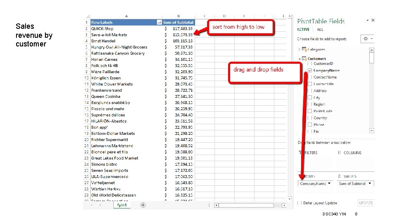This screenshot has width=396, height=222.
Task: Check the CustomerID field
Action: point(310,64)
